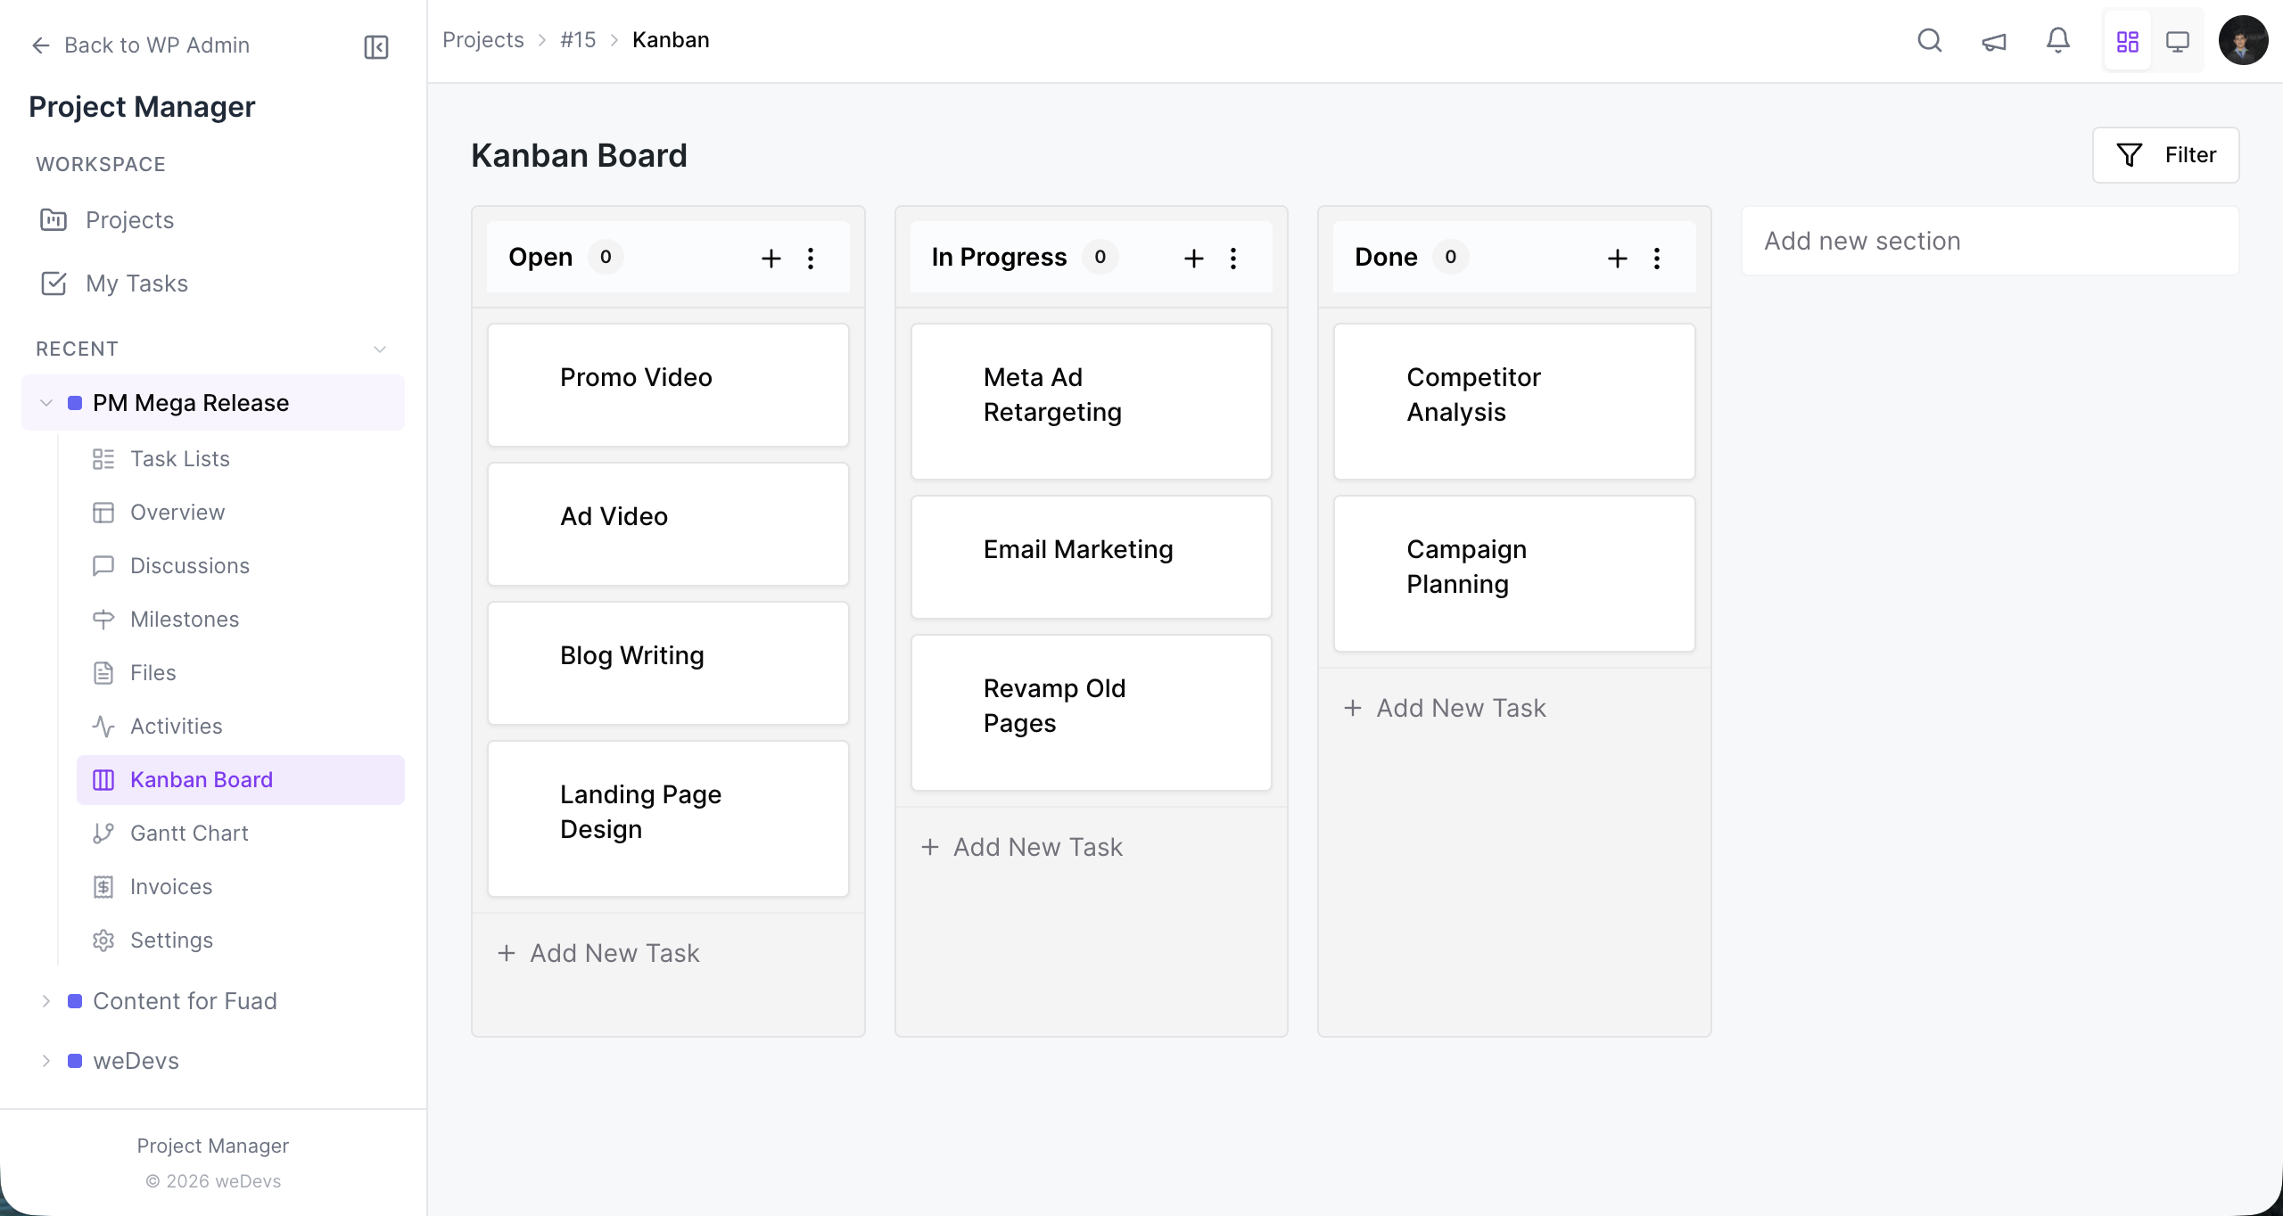Expand the Content for Fuad project
The image size is (2283, 1216).
[45, 1000]
